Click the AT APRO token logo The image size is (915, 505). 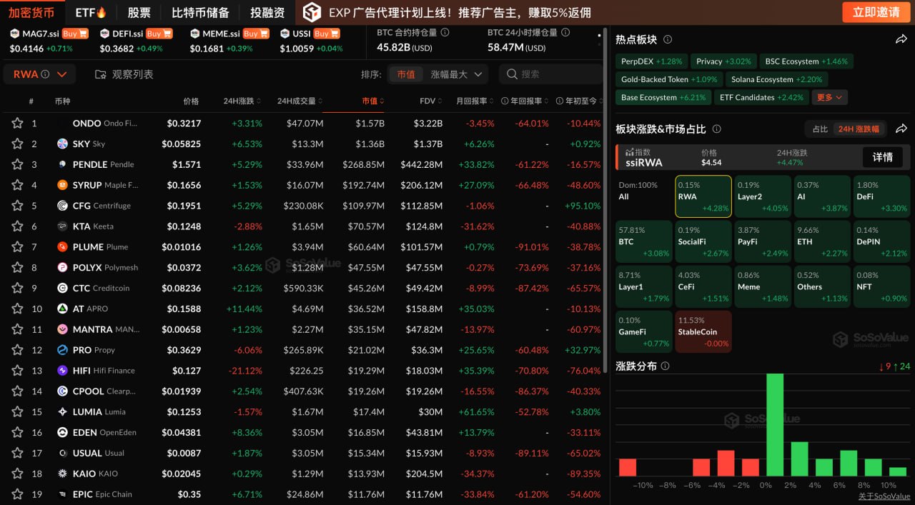pyautogui.click(x=62, y=309)
